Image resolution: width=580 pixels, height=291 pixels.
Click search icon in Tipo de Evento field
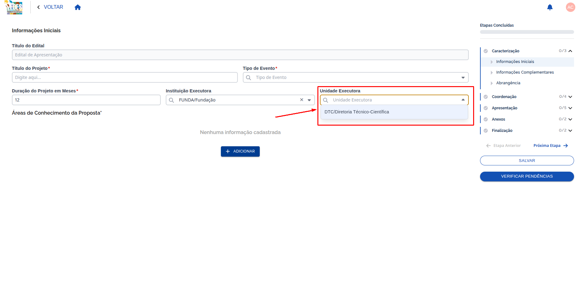tap(248, 77)
